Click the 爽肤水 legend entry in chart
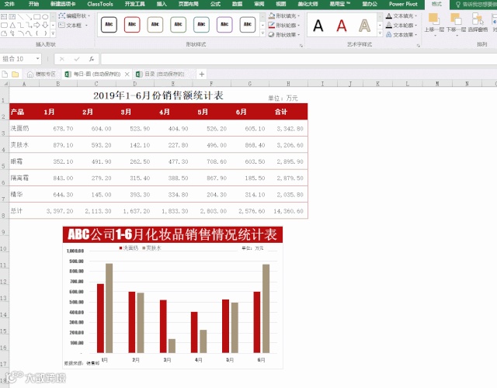Image resolution: width=497 pixels, height=388 pixels. [x=152, y=248]
